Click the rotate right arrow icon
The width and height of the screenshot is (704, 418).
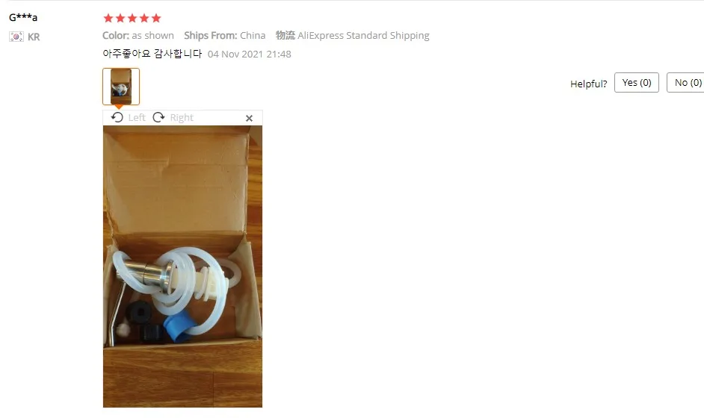158,117
